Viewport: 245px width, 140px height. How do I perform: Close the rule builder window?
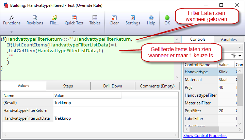pos(237,5)
